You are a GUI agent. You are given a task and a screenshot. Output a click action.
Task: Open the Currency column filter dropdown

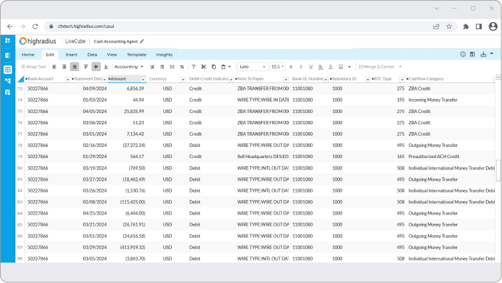coord(183,79)
